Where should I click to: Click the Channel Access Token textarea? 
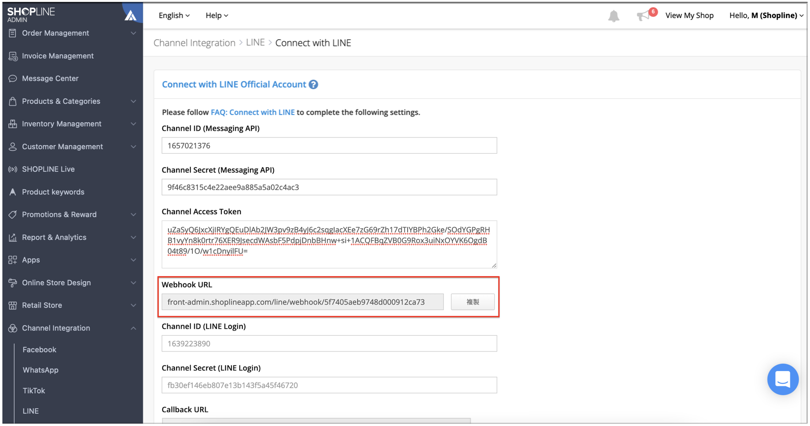pyautogui.click(x=329, y=245)
